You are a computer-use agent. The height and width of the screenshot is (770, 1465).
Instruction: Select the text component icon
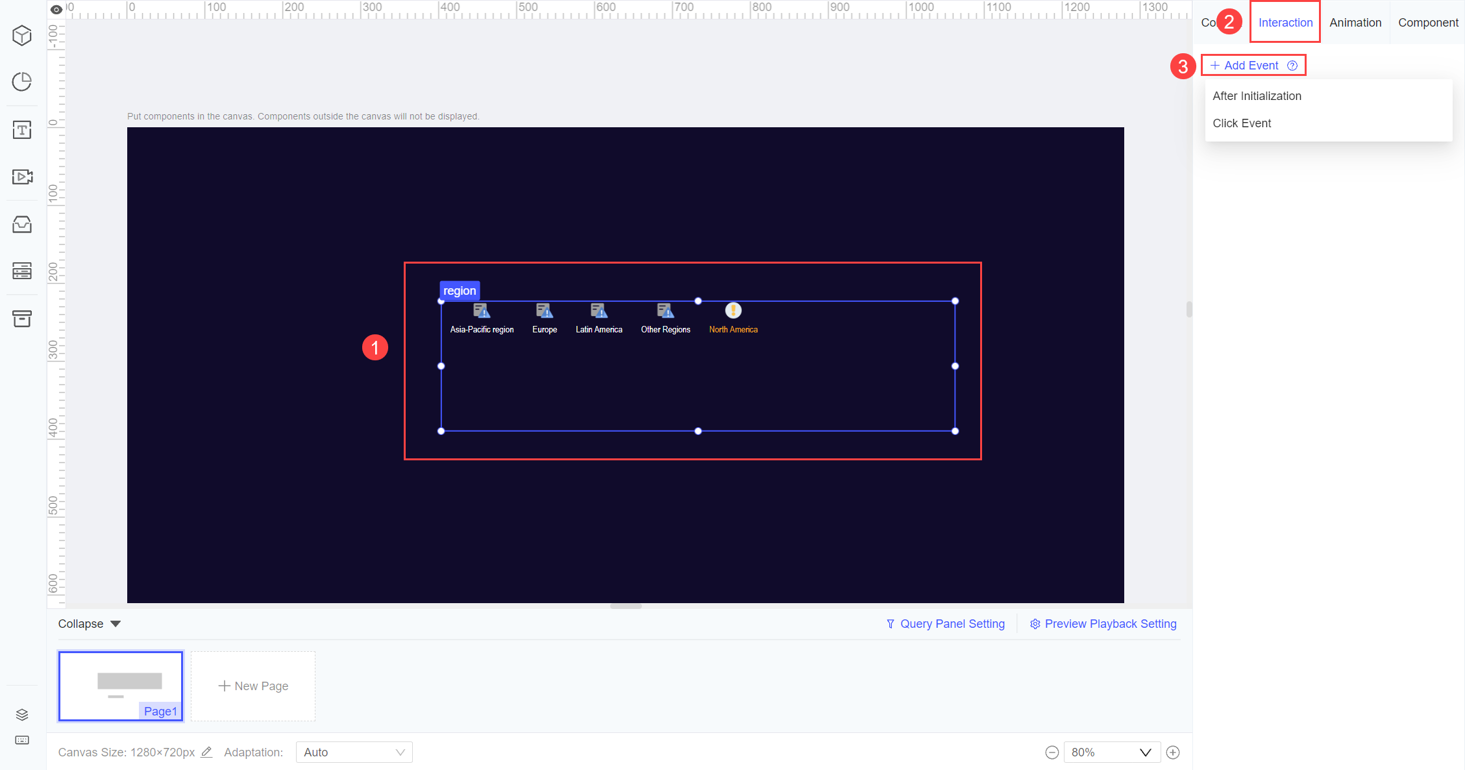21,130
